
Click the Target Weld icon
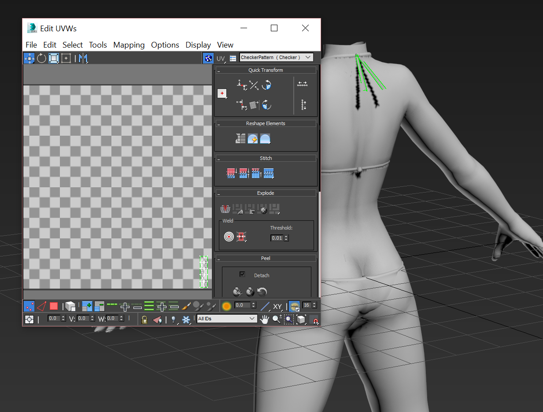point(229,237)
